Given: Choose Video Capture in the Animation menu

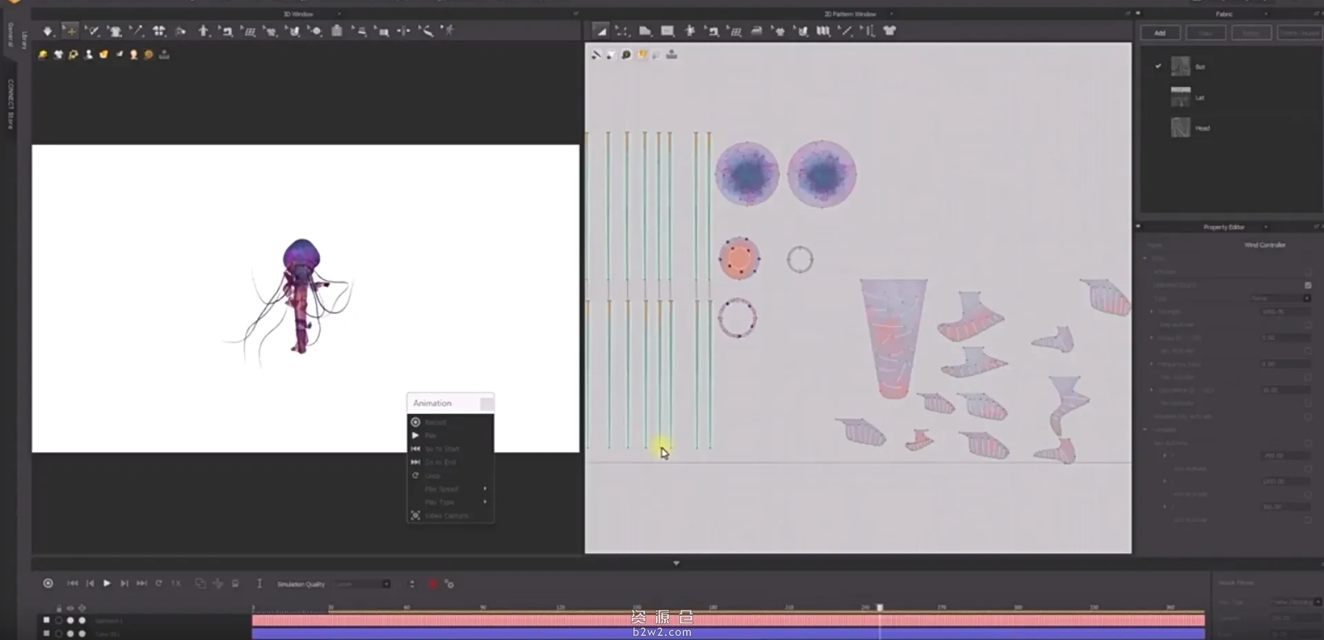Looking at the screenshot, I should (445, 516).
